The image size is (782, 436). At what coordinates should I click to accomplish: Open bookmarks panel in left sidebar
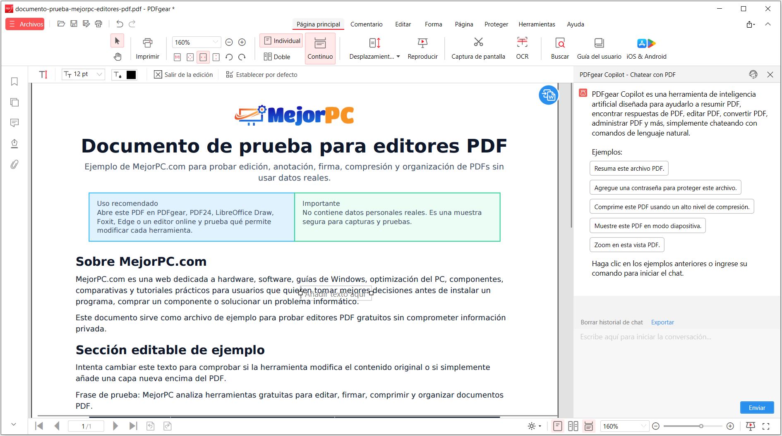pos(14,81)
